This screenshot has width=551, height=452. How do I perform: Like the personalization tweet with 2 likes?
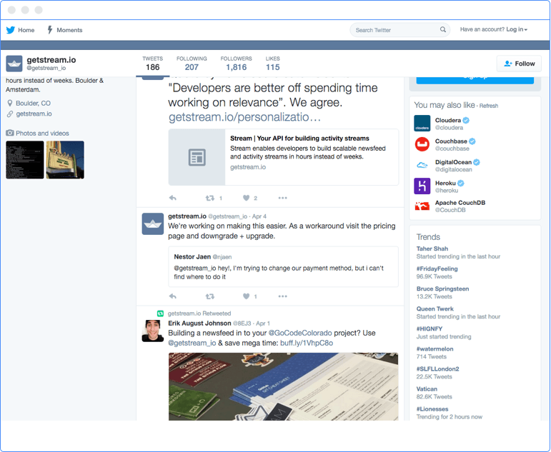pos(247,198)
